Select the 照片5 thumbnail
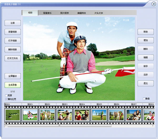The width and height of the screenshot is (158, 139). pos(99,115)
